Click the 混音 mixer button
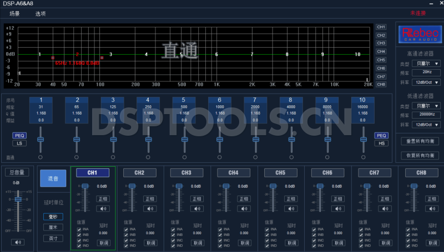Viewport: 444px width, 252px height. (53, 178)
